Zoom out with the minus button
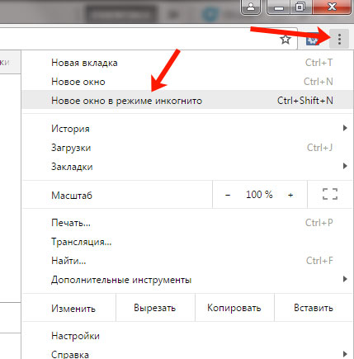 228,195
